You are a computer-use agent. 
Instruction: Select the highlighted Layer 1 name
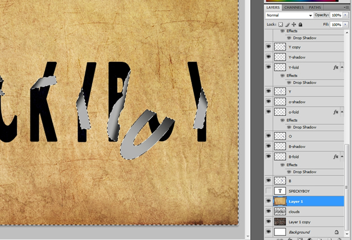click(296, 201)
